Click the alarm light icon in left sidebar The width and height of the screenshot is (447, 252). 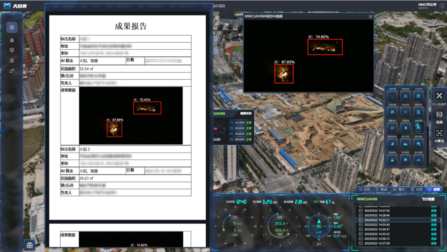[12, 40]
